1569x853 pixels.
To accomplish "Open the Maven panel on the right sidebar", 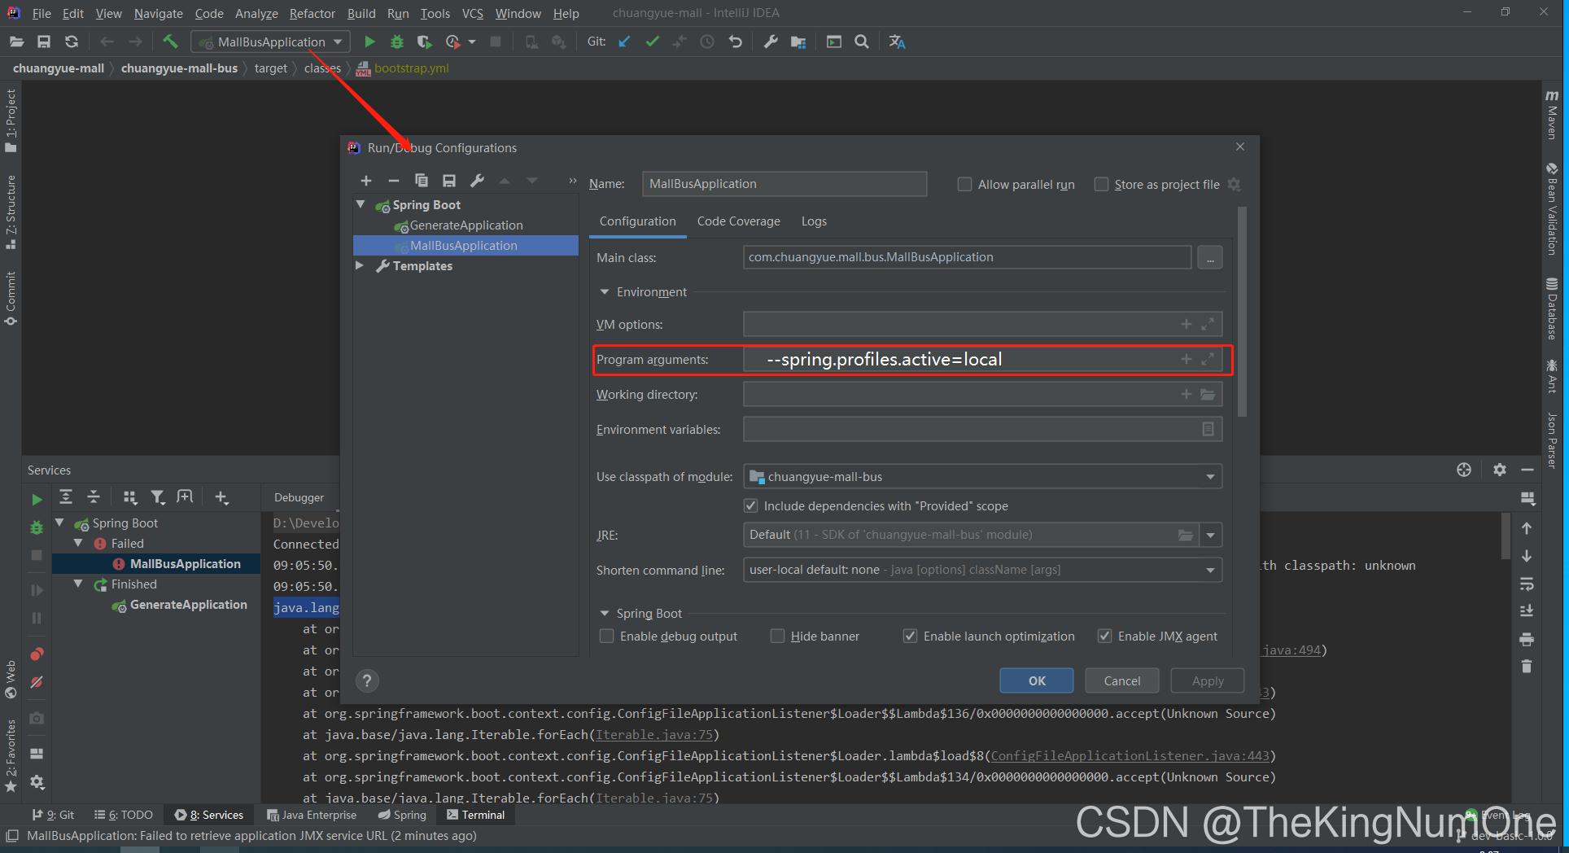I will [x=1551, y=119].
